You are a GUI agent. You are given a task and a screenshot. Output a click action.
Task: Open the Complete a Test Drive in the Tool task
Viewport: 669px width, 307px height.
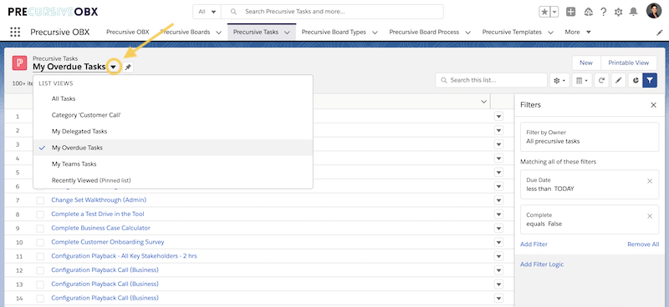point(98,214)
